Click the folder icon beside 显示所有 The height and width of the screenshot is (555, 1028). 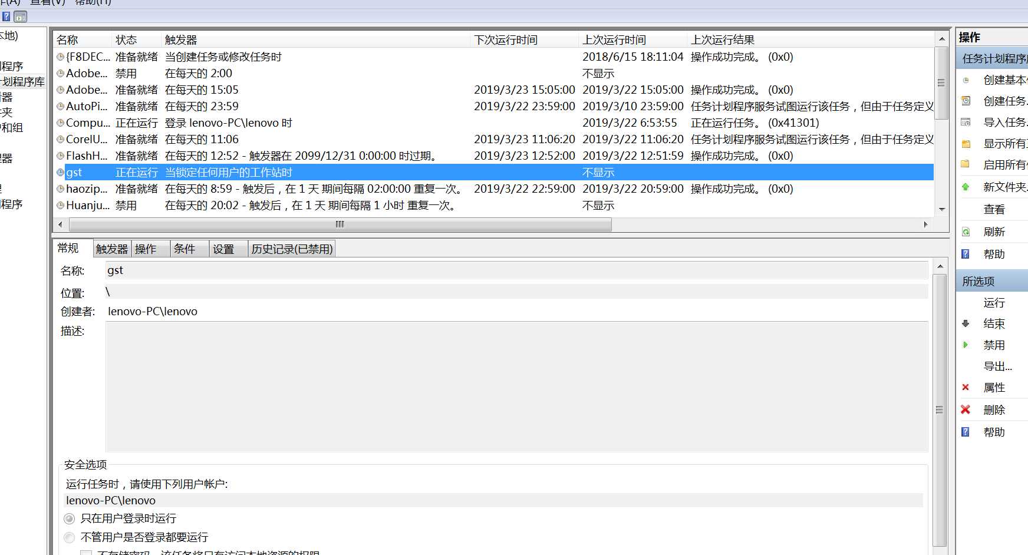pyautogui.click(x=966, y=144)
